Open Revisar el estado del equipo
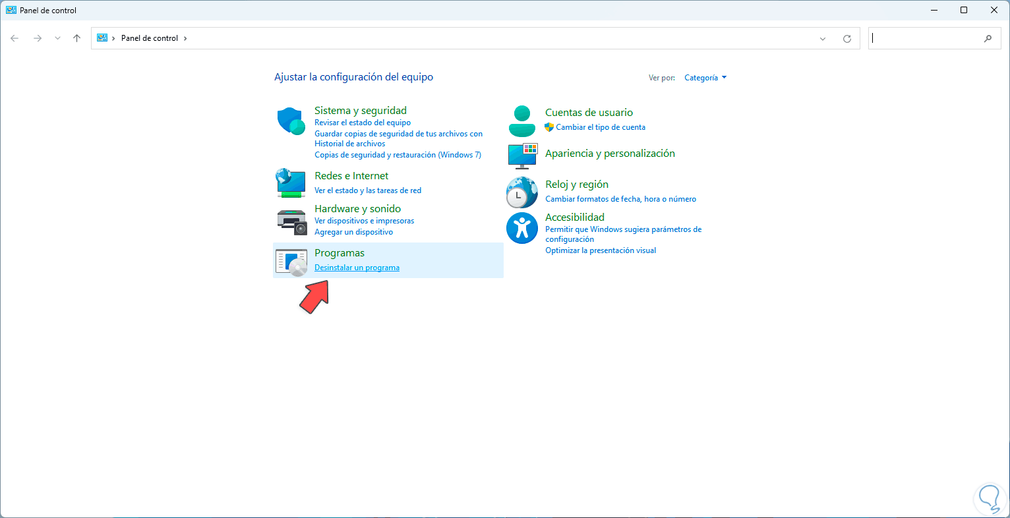This screenshot has height=518, width=1010. [x=363, y=123]
